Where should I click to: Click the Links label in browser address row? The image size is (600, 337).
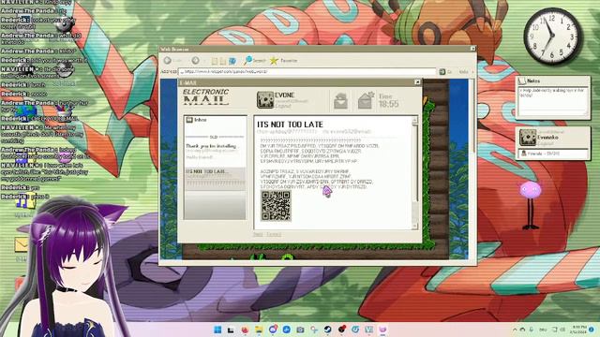463,72
